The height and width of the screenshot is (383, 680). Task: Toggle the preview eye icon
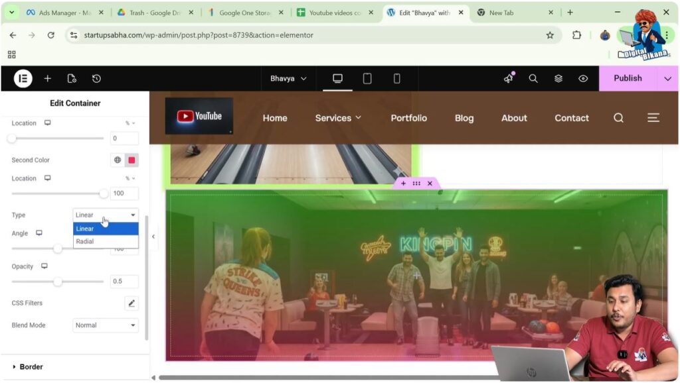tap(583, 78)
